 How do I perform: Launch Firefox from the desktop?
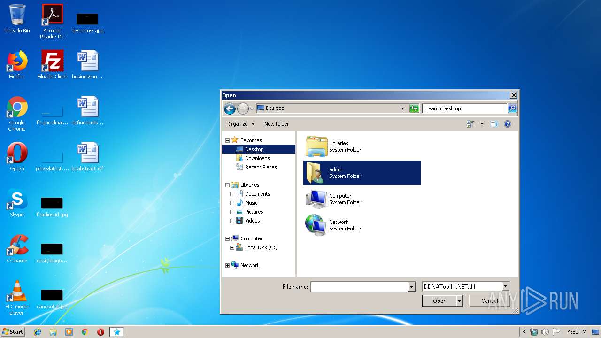pos(17,65)
